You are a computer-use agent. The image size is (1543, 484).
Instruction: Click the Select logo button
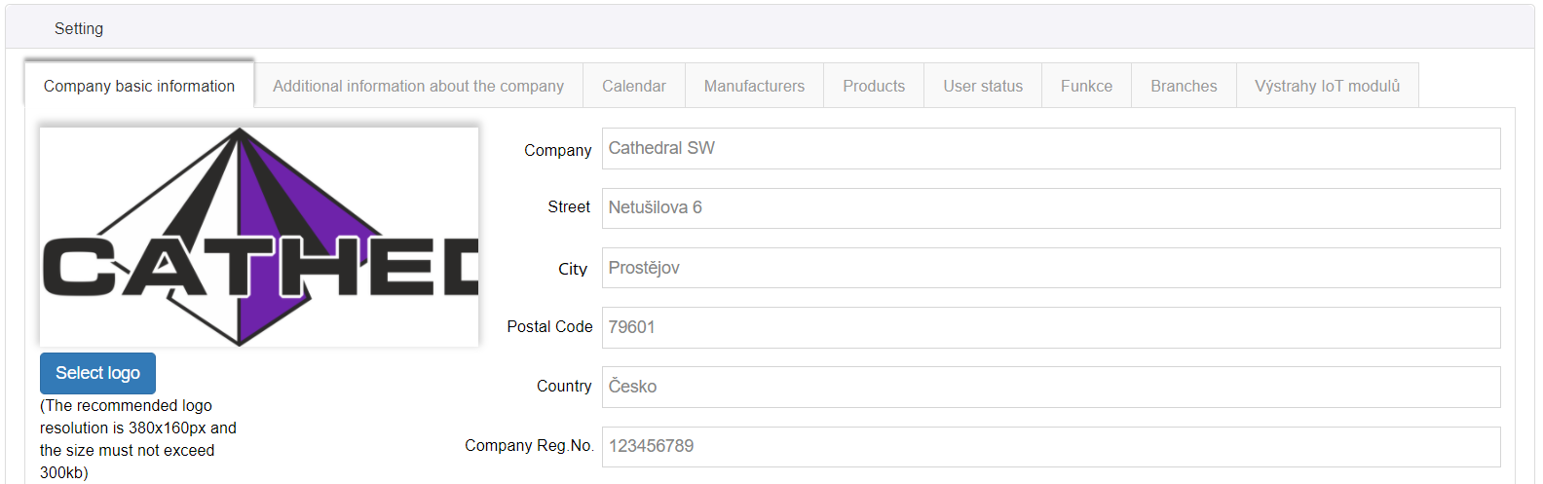coord(97,373)
